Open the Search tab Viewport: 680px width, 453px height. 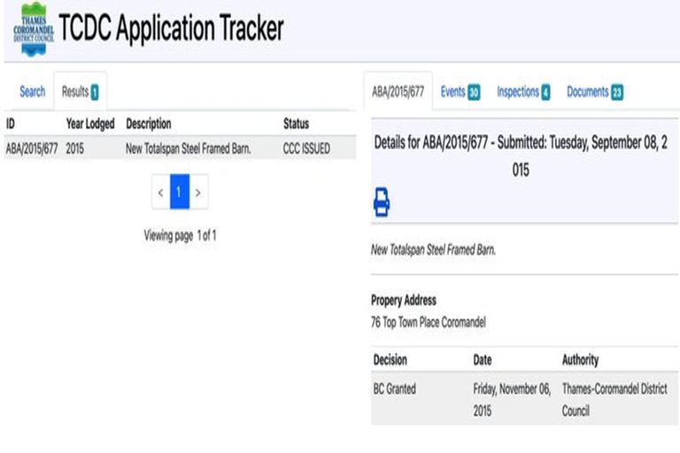click(x=32, y=92)
